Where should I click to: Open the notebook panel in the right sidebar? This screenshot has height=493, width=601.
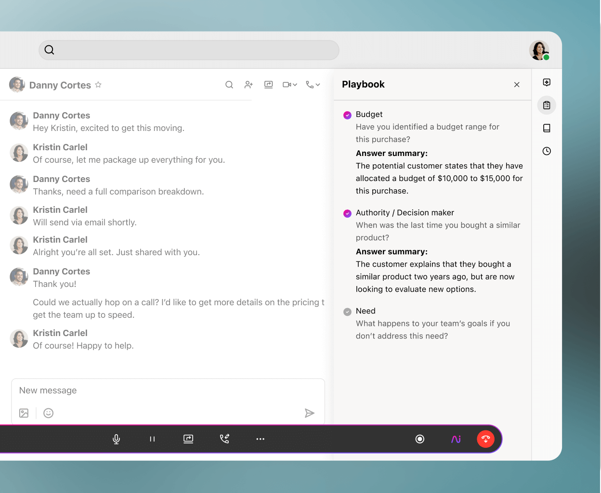coord(547,128)
